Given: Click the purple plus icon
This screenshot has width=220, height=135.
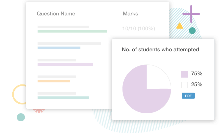Looking at the screenshot, I should click(191, 14).
